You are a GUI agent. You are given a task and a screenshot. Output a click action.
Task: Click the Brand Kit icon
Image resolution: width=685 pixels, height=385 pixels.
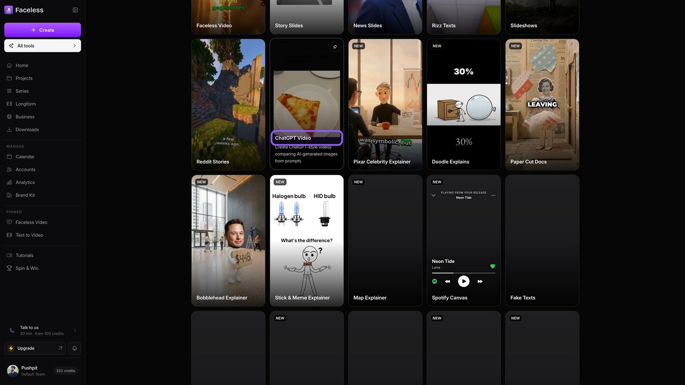[9, 195]
